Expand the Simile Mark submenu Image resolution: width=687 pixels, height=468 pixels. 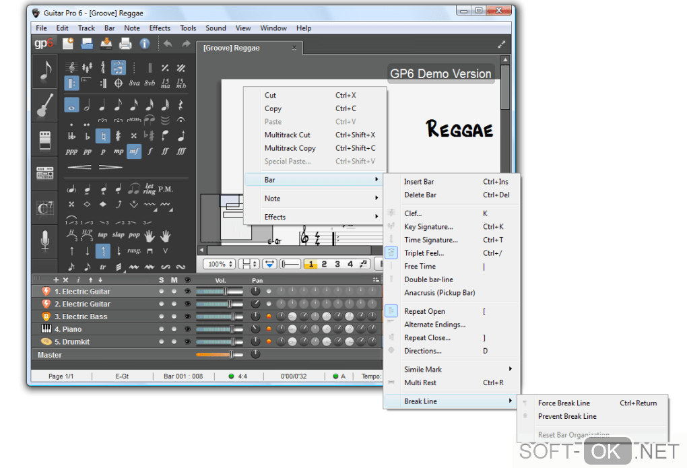(x=452, y=370)
